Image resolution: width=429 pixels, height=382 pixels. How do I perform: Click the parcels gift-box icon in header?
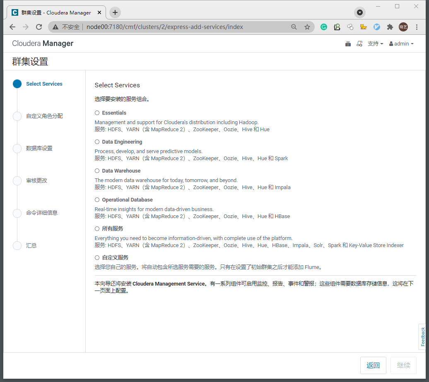[x=348, y=44]
